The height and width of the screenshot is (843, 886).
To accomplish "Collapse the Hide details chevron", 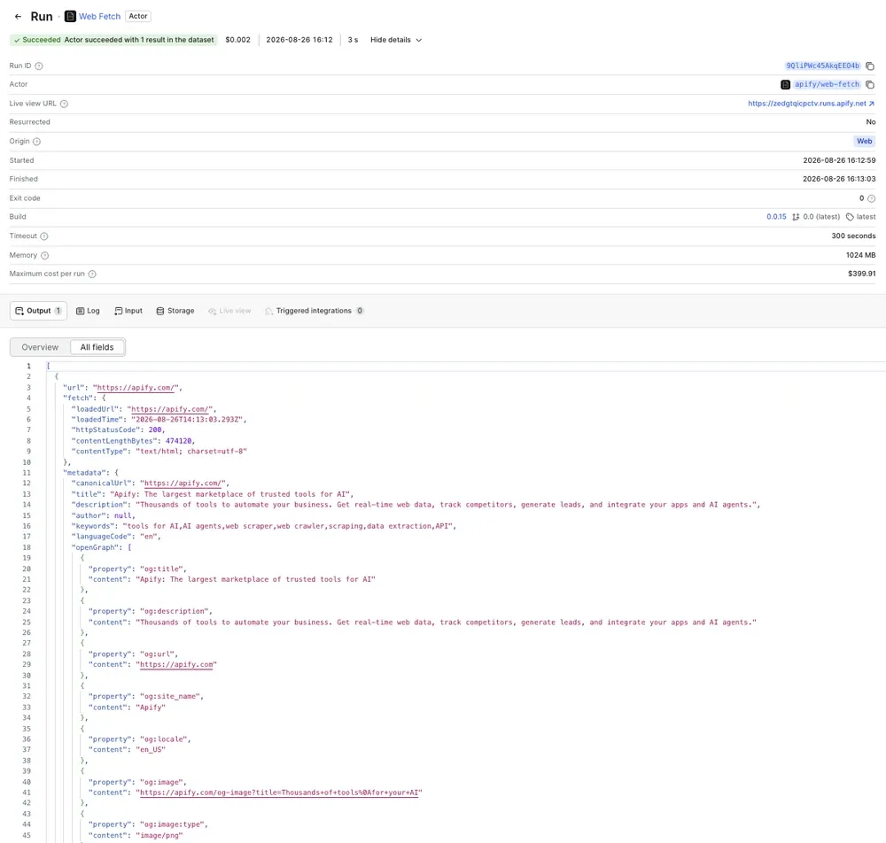I will 419,40.
